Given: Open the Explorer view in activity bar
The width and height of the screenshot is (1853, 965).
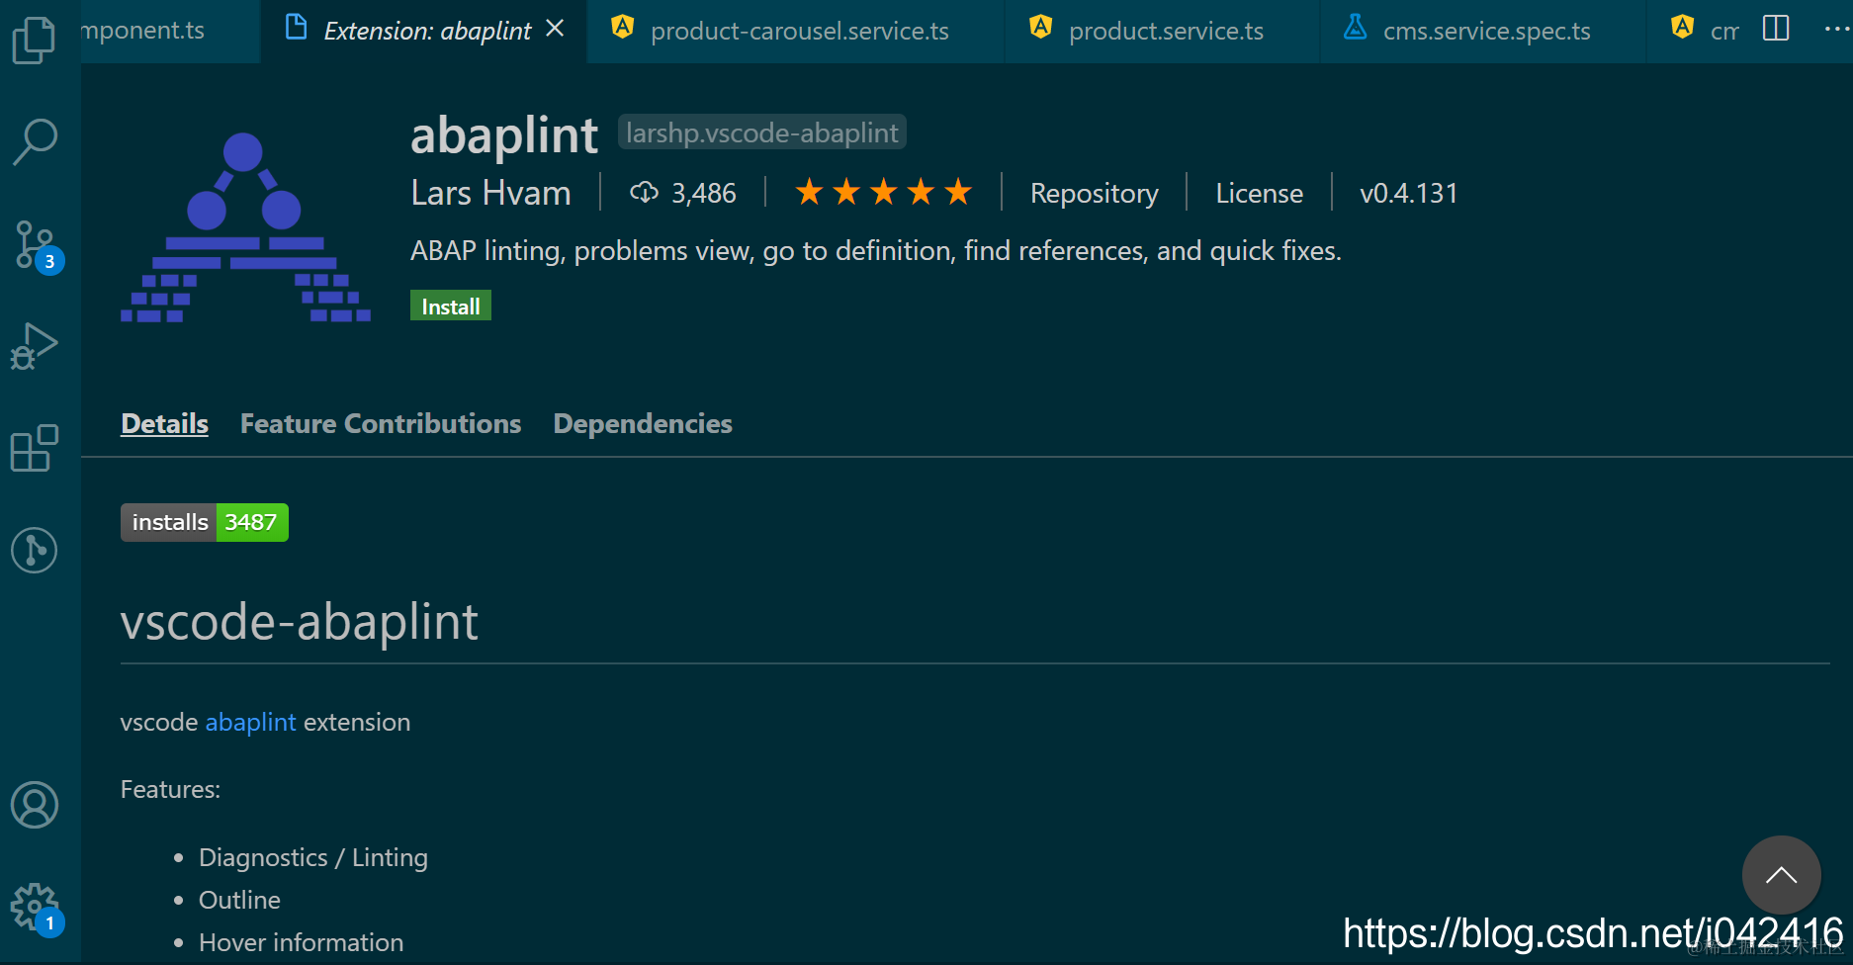Looking at the screenshot, I should pyautogui.click(x=34, y=41).
